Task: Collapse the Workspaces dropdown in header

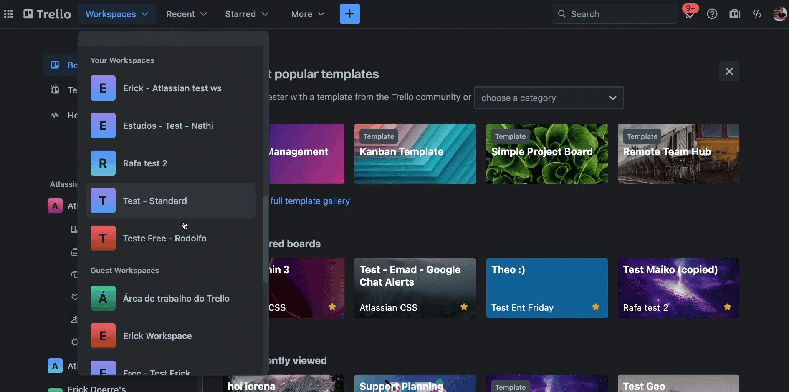Action: tap(117, 14)
